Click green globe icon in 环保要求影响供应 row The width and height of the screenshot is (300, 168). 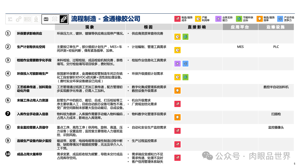185,37
